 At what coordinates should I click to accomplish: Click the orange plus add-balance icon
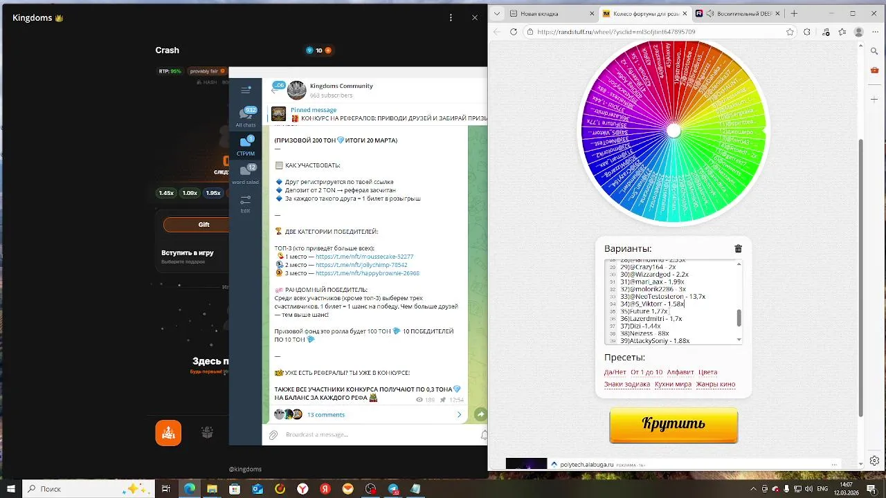tap(328, 50)
